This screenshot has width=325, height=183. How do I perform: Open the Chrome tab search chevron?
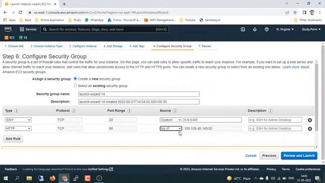pyautogui.click(x=286, y=4)
